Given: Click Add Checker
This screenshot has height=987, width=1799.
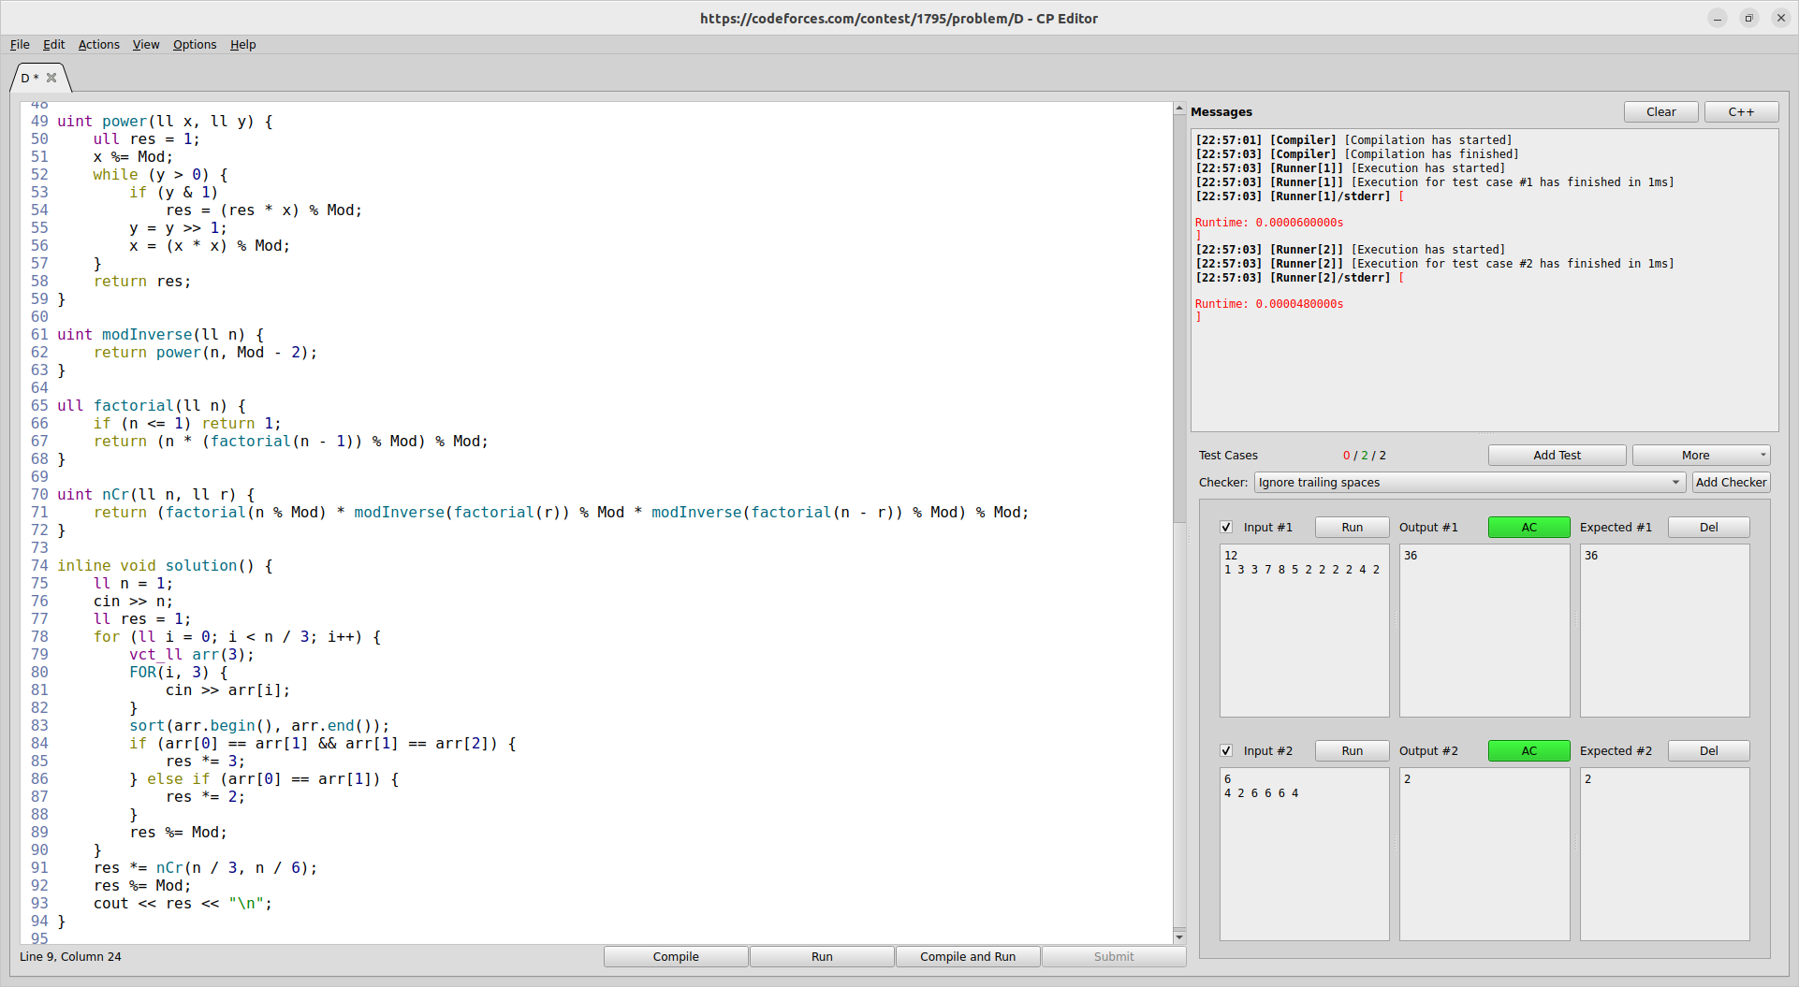Looking at the screenshot, I should pyautogui.click(x=1731, y=482).
